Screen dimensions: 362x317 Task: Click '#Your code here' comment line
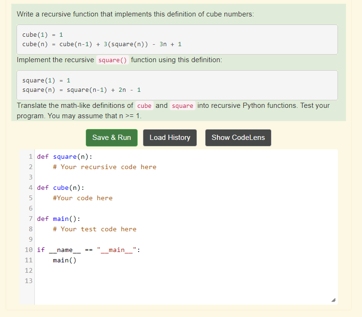click(82, 198)
